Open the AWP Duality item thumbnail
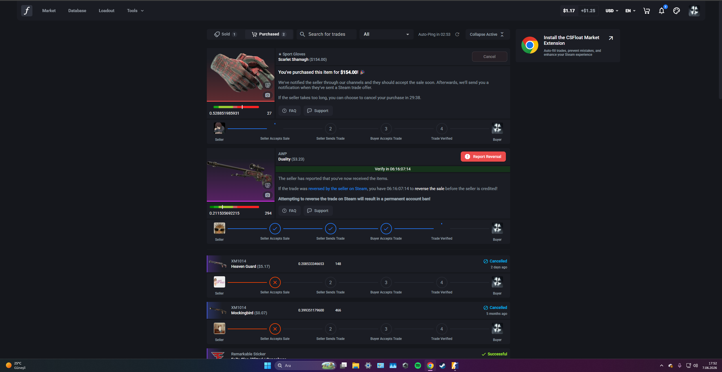The width and height of the screenshot is (722, 372). click(240, 175)
